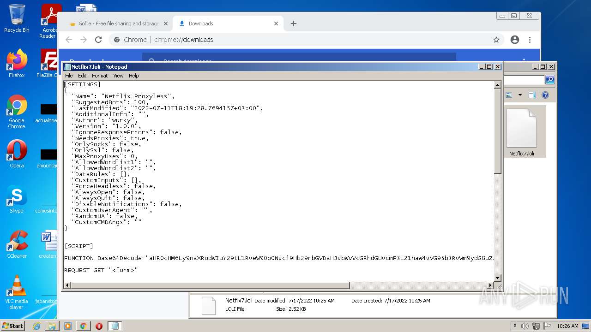Open Internet Explorer from the taskbar
The width and height of the screenshot is (591, 332).
(36, 326)
